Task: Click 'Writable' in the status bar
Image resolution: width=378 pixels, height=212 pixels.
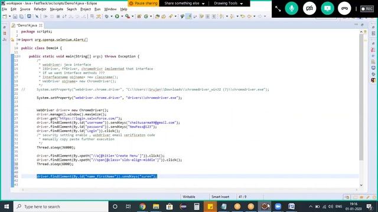Action: (x=189, y=197)
